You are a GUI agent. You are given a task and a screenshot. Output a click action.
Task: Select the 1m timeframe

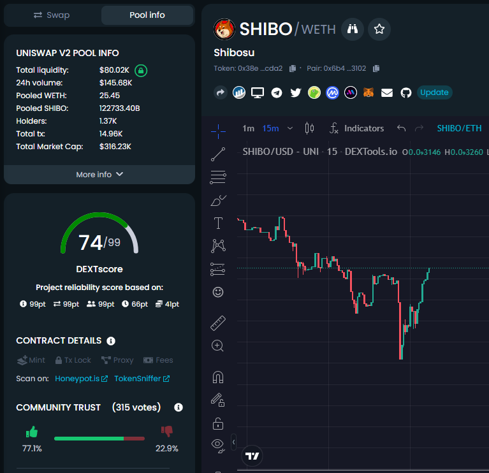click(x=249, y=129)
